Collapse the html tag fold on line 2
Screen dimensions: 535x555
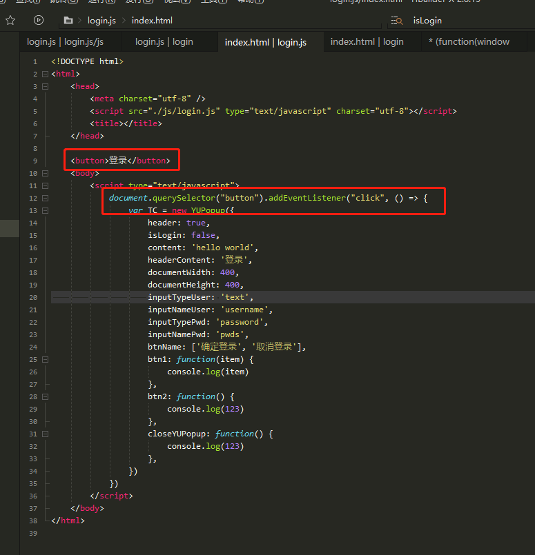click(45, 74)
